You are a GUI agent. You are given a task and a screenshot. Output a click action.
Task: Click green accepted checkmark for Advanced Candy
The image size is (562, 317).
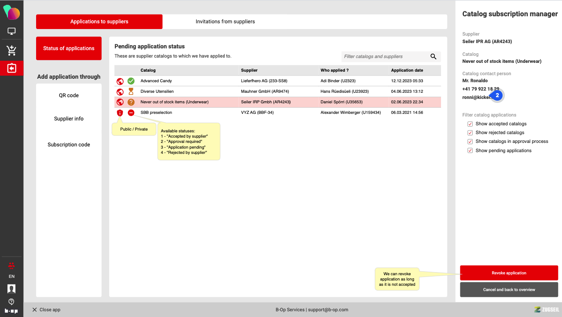(131, 81)
